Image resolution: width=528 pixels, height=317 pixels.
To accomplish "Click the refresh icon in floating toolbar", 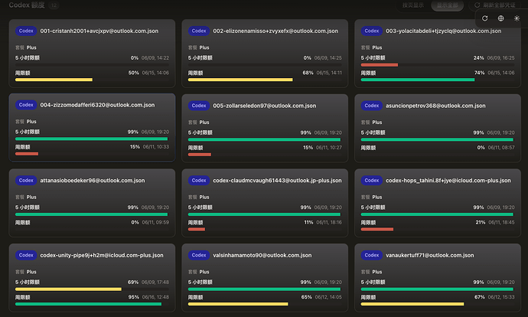I will coord(484,18).
